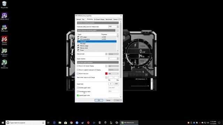Viewport: 223px width, 125px height.
Task: Open MSI Afterburner desktop icon
Action: tap(4, 64)
